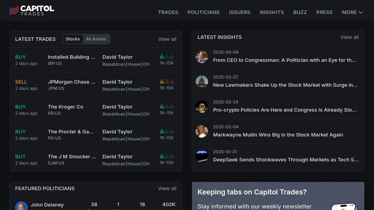Open the TRADES nav item
This screenshot has width=374, height=210.
168,12
